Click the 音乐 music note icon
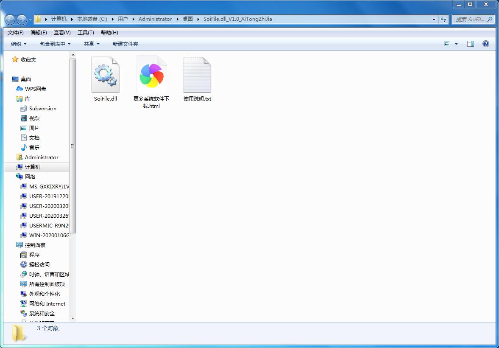Screen dimensions: 499x348 click(x=24, y=148)
